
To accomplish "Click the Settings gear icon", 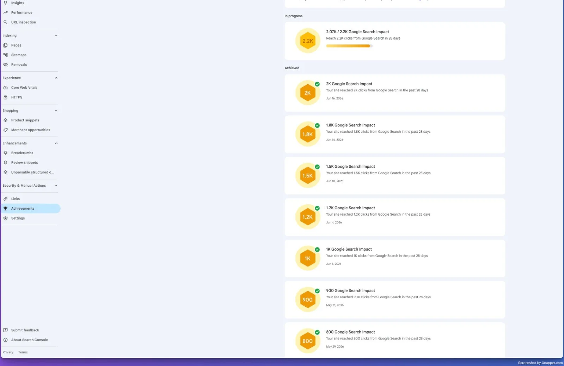I will (x=5, y=218).
